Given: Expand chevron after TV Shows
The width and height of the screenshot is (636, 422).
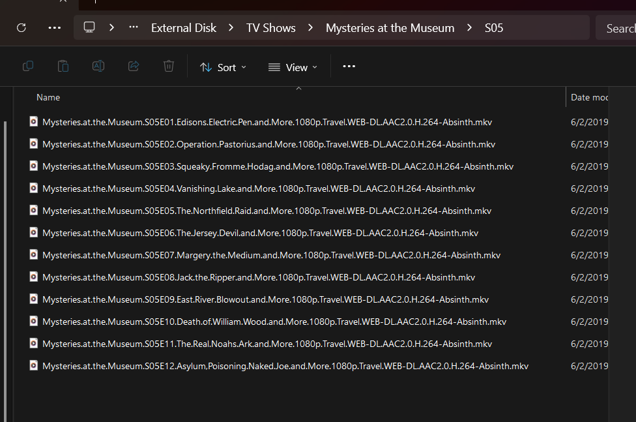Looking at the screenshot, I should coord(310,27).
